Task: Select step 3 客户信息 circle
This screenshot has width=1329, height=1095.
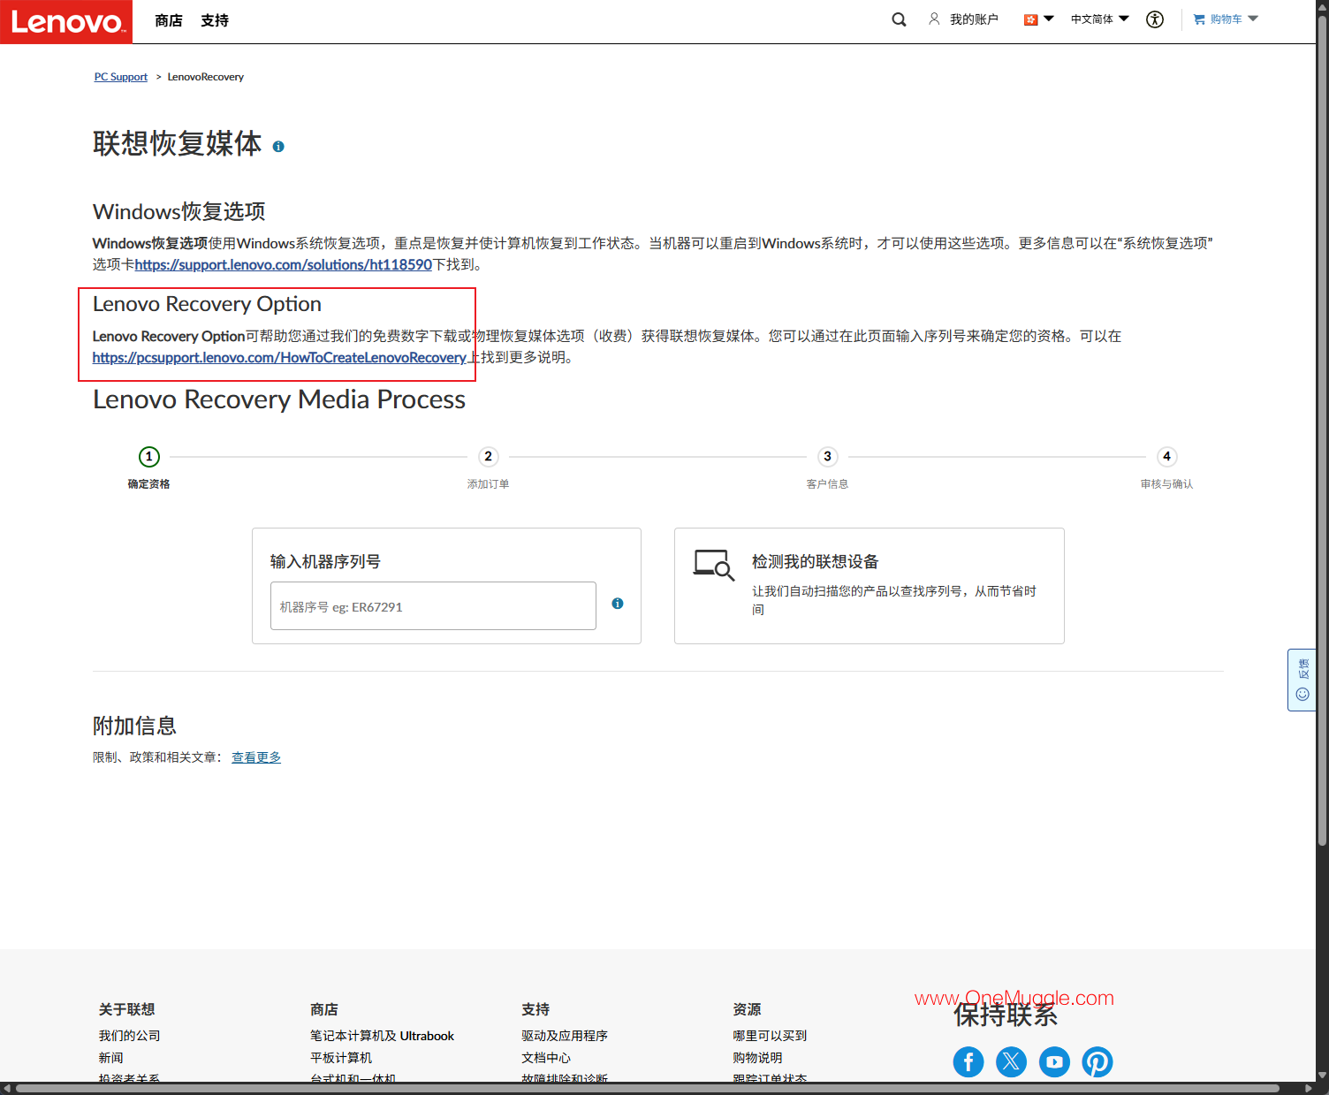Action: (827, 457)
